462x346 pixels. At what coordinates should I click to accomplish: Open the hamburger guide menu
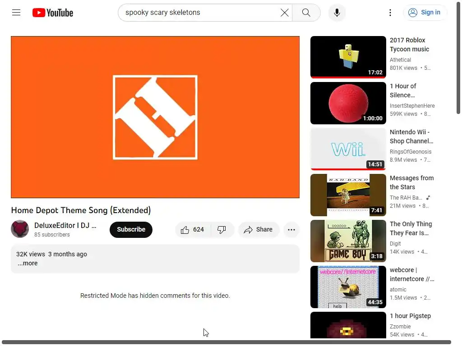pos(16,12)
